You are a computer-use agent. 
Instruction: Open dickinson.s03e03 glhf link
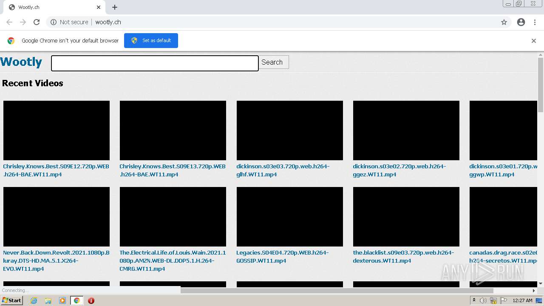pos(283,170)
